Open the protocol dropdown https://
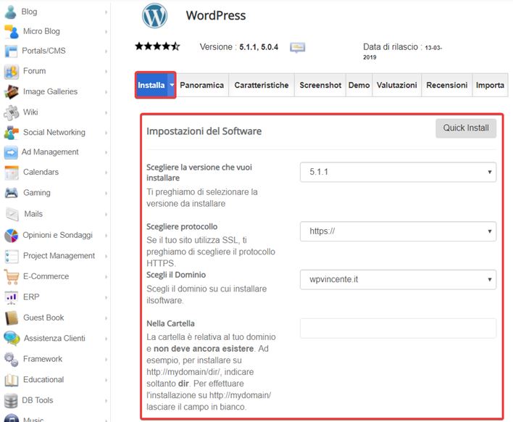This screenshot has height=422, width=513. tap(398, 231)
